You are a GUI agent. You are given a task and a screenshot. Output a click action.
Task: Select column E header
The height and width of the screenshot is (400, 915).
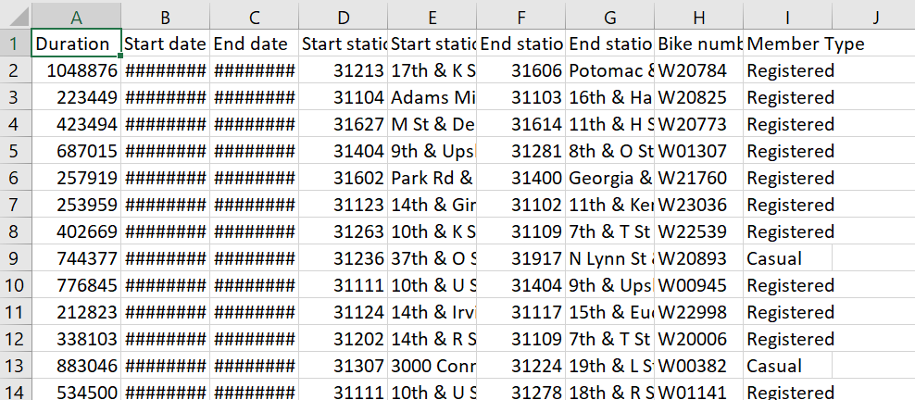(432, 15)
